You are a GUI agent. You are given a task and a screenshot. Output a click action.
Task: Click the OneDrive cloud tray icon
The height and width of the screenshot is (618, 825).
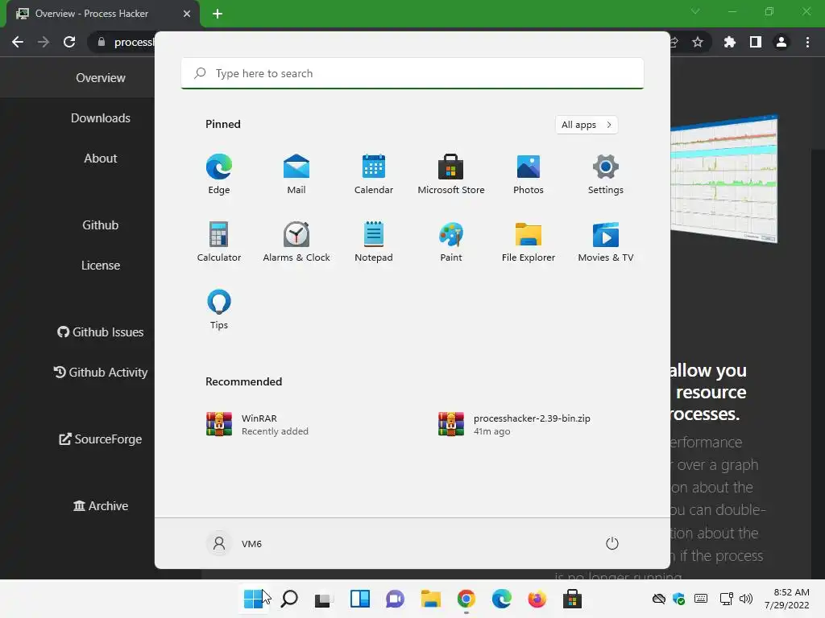click(659, 599)
